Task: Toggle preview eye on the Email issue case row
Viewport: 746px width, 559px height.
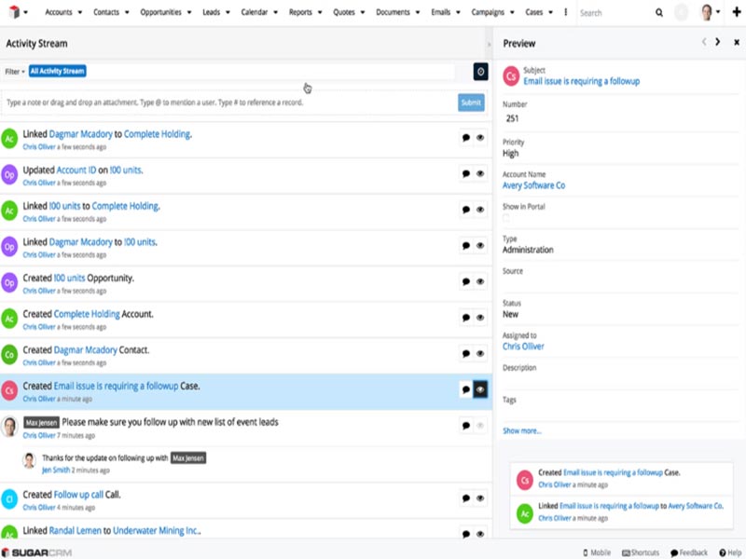Action: click(480, 389)
